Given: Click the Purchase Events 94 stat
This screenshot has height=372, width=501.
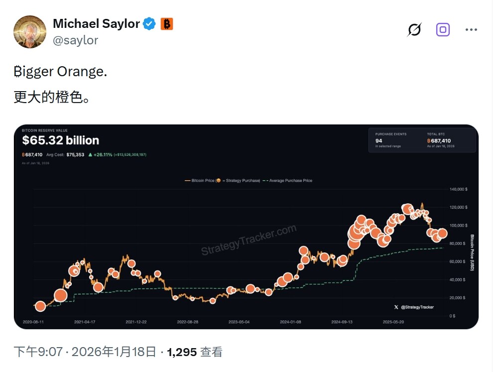Looking at the screenshot, I should pos(390,140).
